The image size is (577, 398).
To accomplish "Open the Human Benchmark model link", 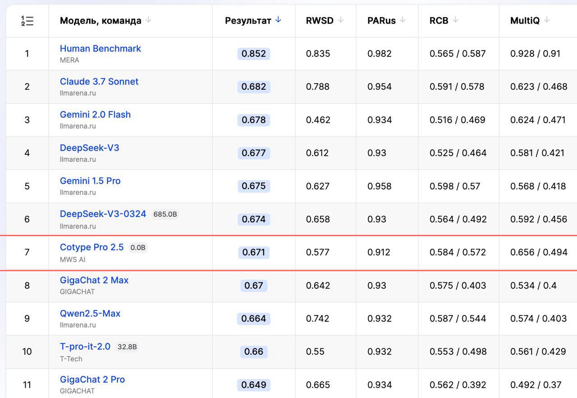I will click(100, 49).
